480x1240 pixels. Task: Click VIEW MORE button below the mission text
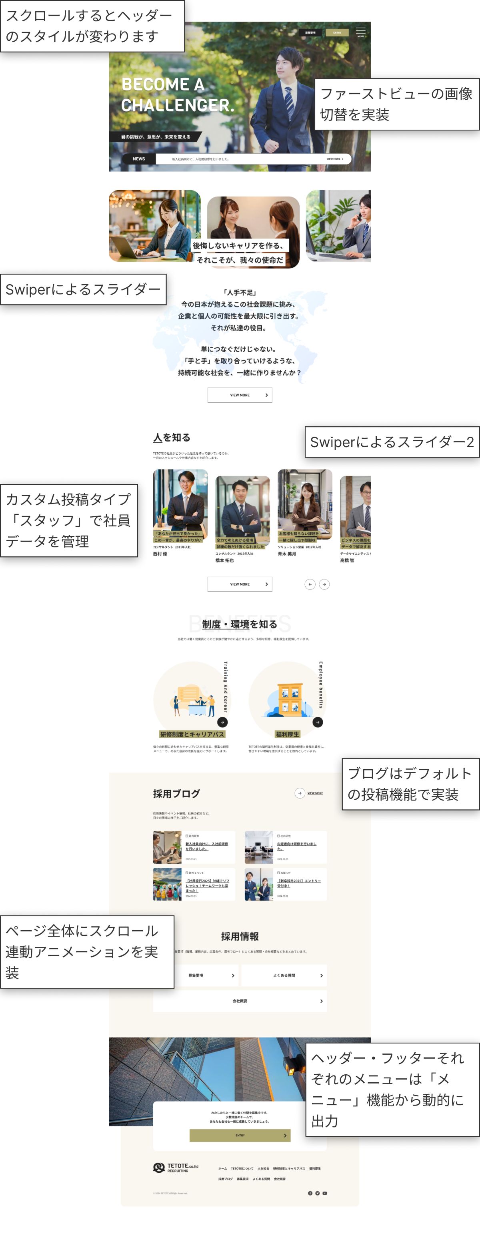click(240, 395)
